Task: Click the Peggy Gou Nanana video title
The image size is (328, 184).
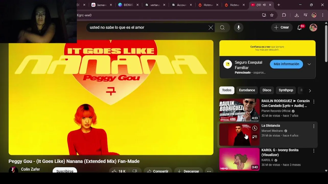Action: [x=74, y=161]
